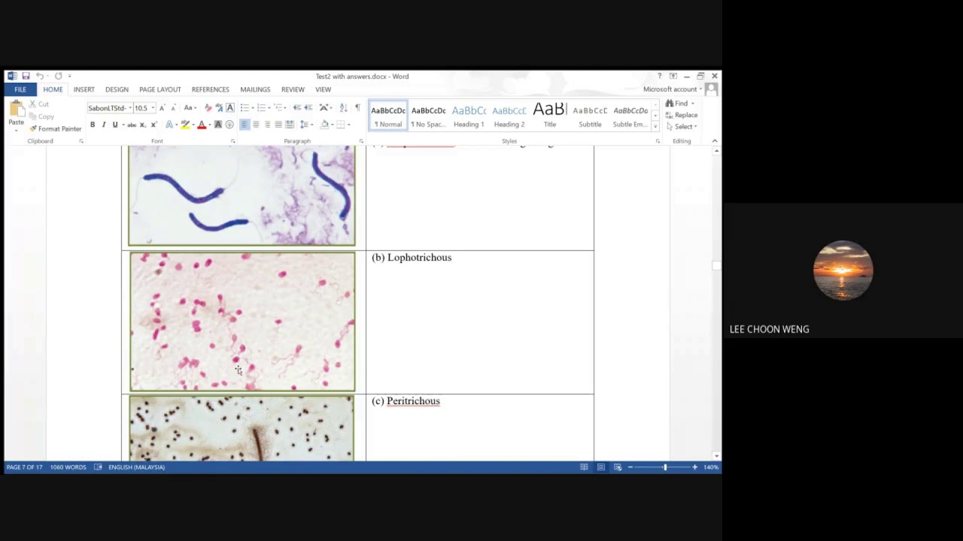Open word count from 1060 WORDS
Viewport: 963px width, 541px height.
[x=68, y=467]
